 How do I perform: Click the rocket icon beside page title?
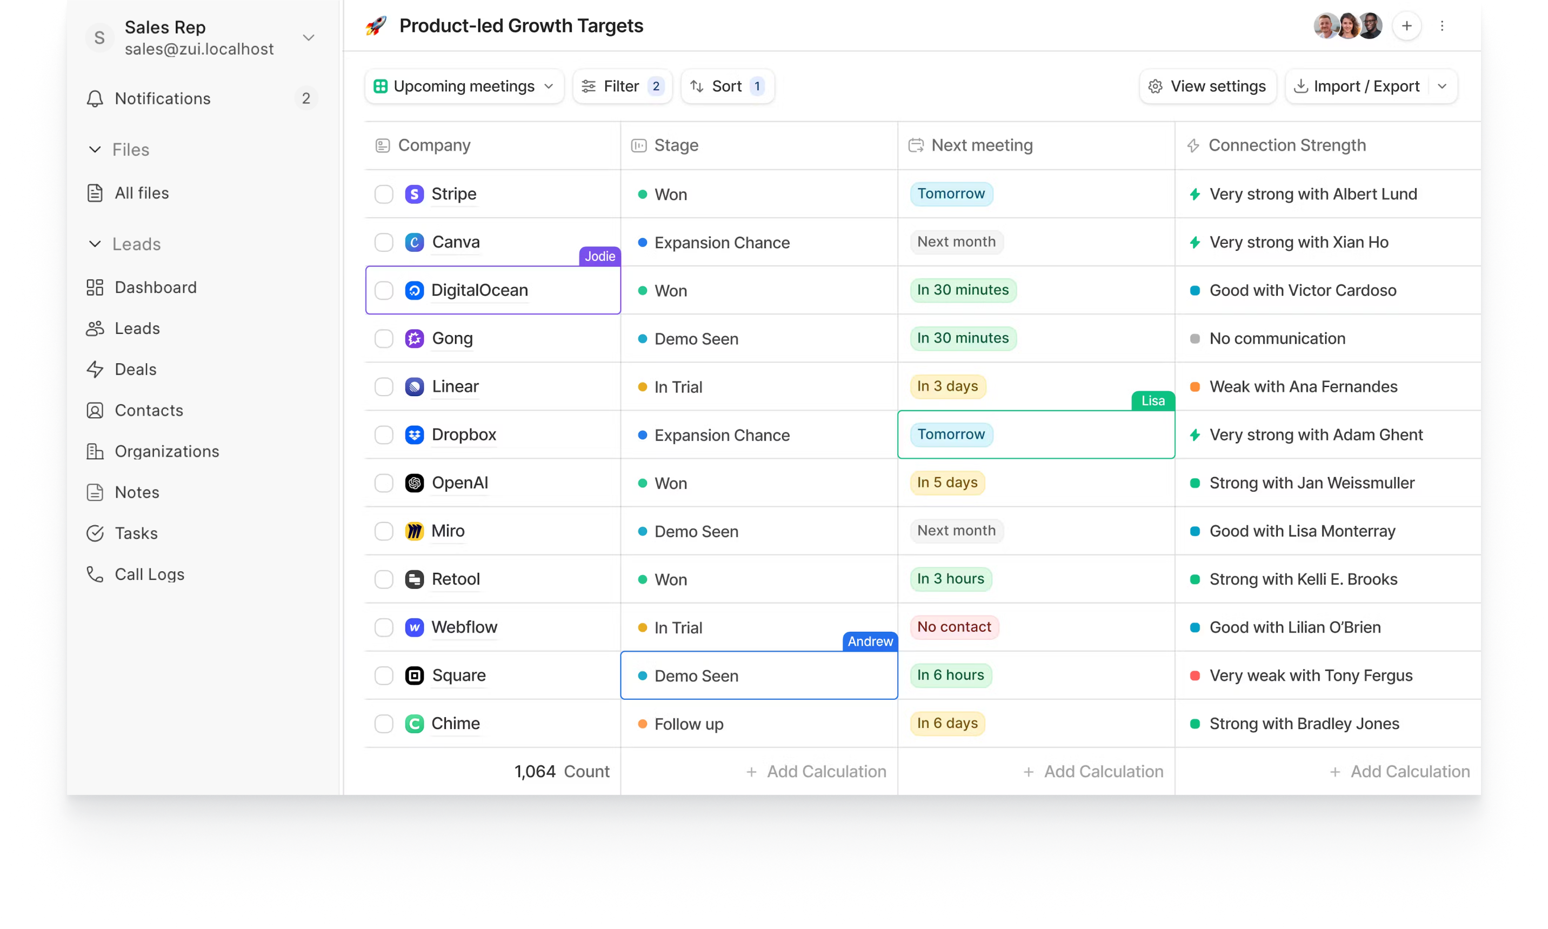click(x=376, y=25)
